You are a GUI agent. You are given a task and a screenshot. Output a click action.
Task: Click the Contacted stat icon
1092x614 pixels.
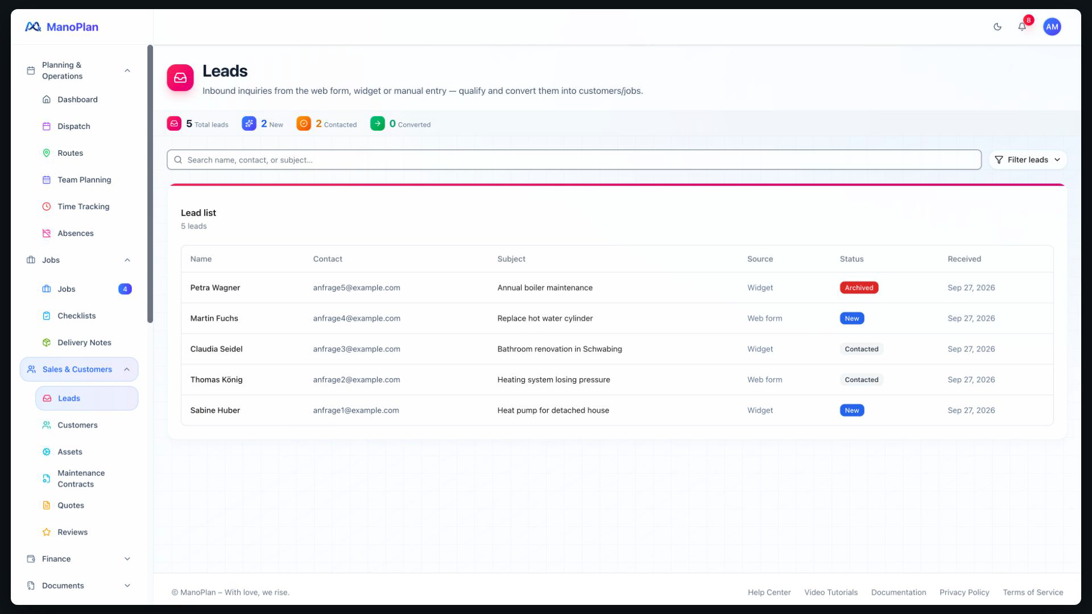[304, 123]
